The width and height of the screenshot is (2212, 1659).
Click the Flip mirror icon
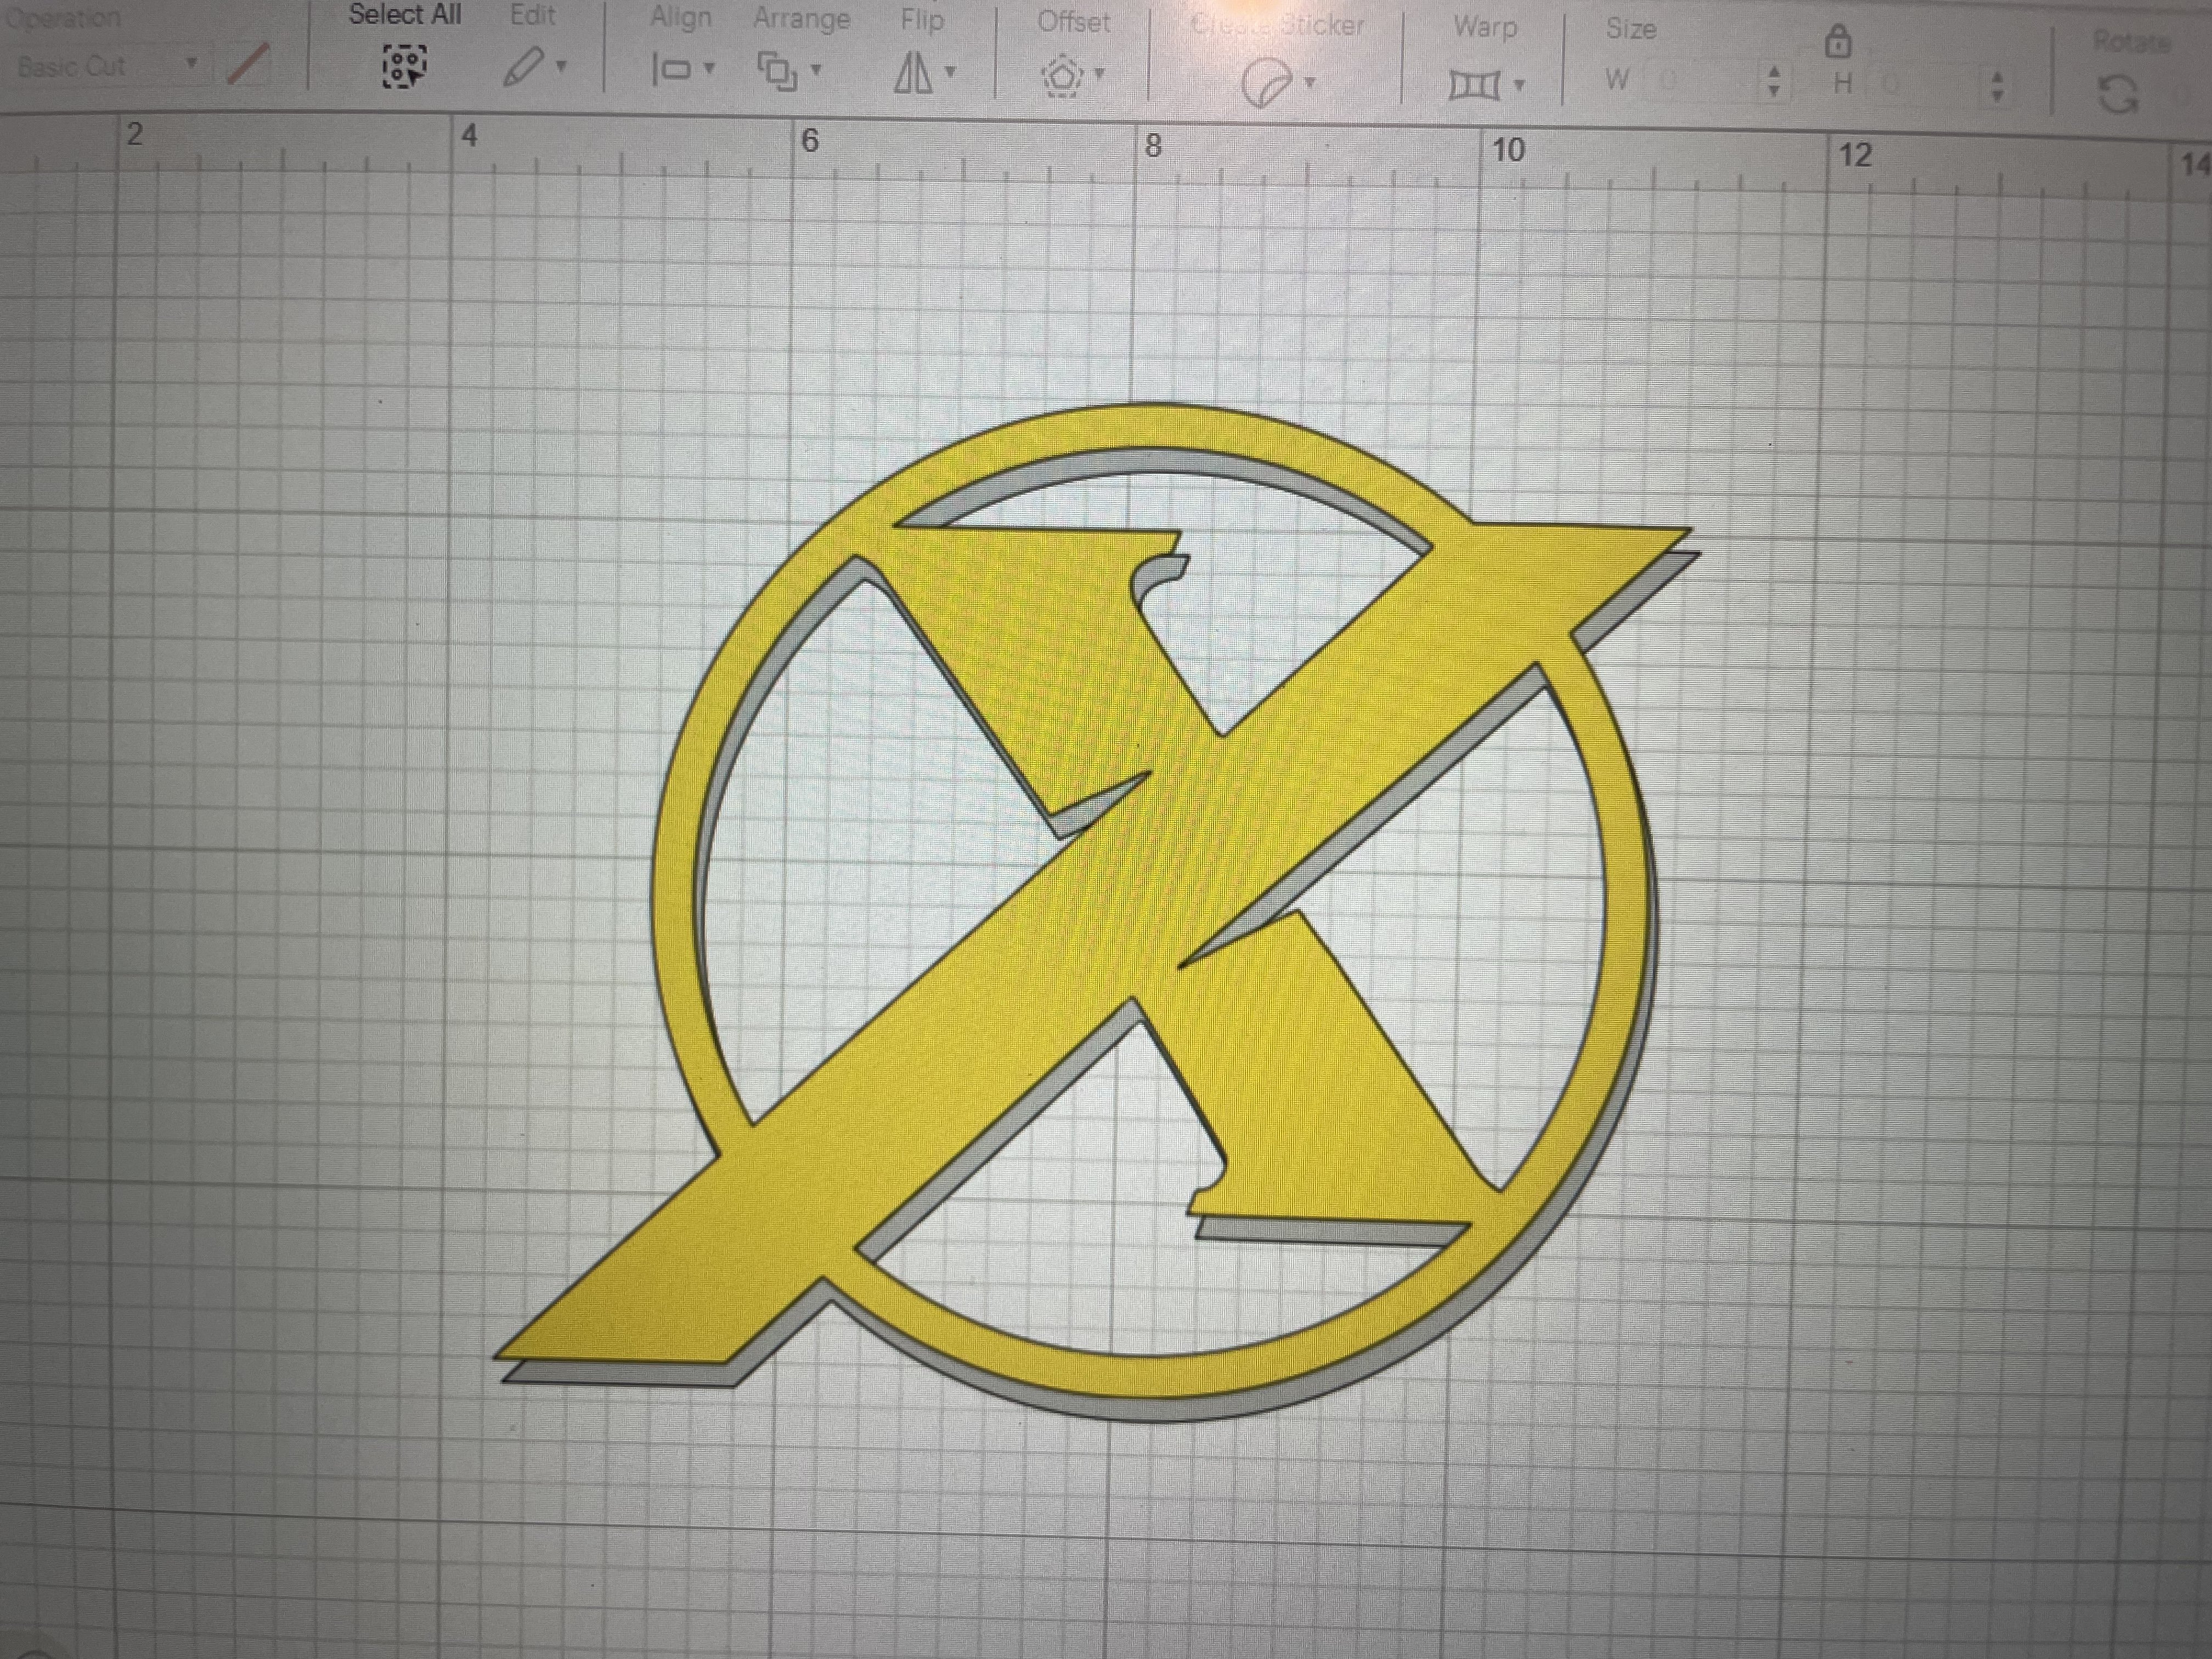[x=912, y=73]
